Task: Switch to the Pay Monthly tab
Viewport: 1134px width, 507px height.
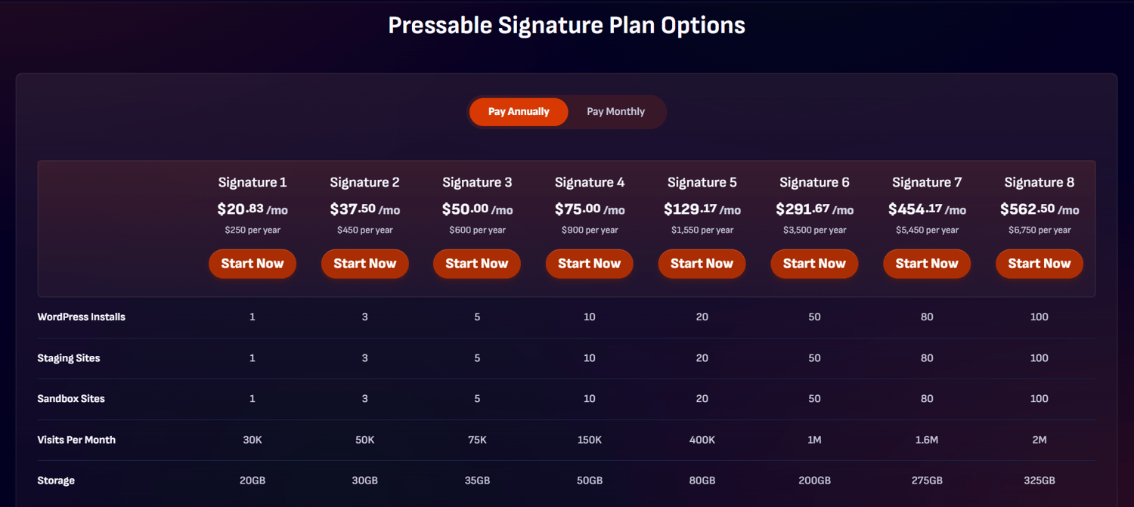Action: tap(615, 111)
